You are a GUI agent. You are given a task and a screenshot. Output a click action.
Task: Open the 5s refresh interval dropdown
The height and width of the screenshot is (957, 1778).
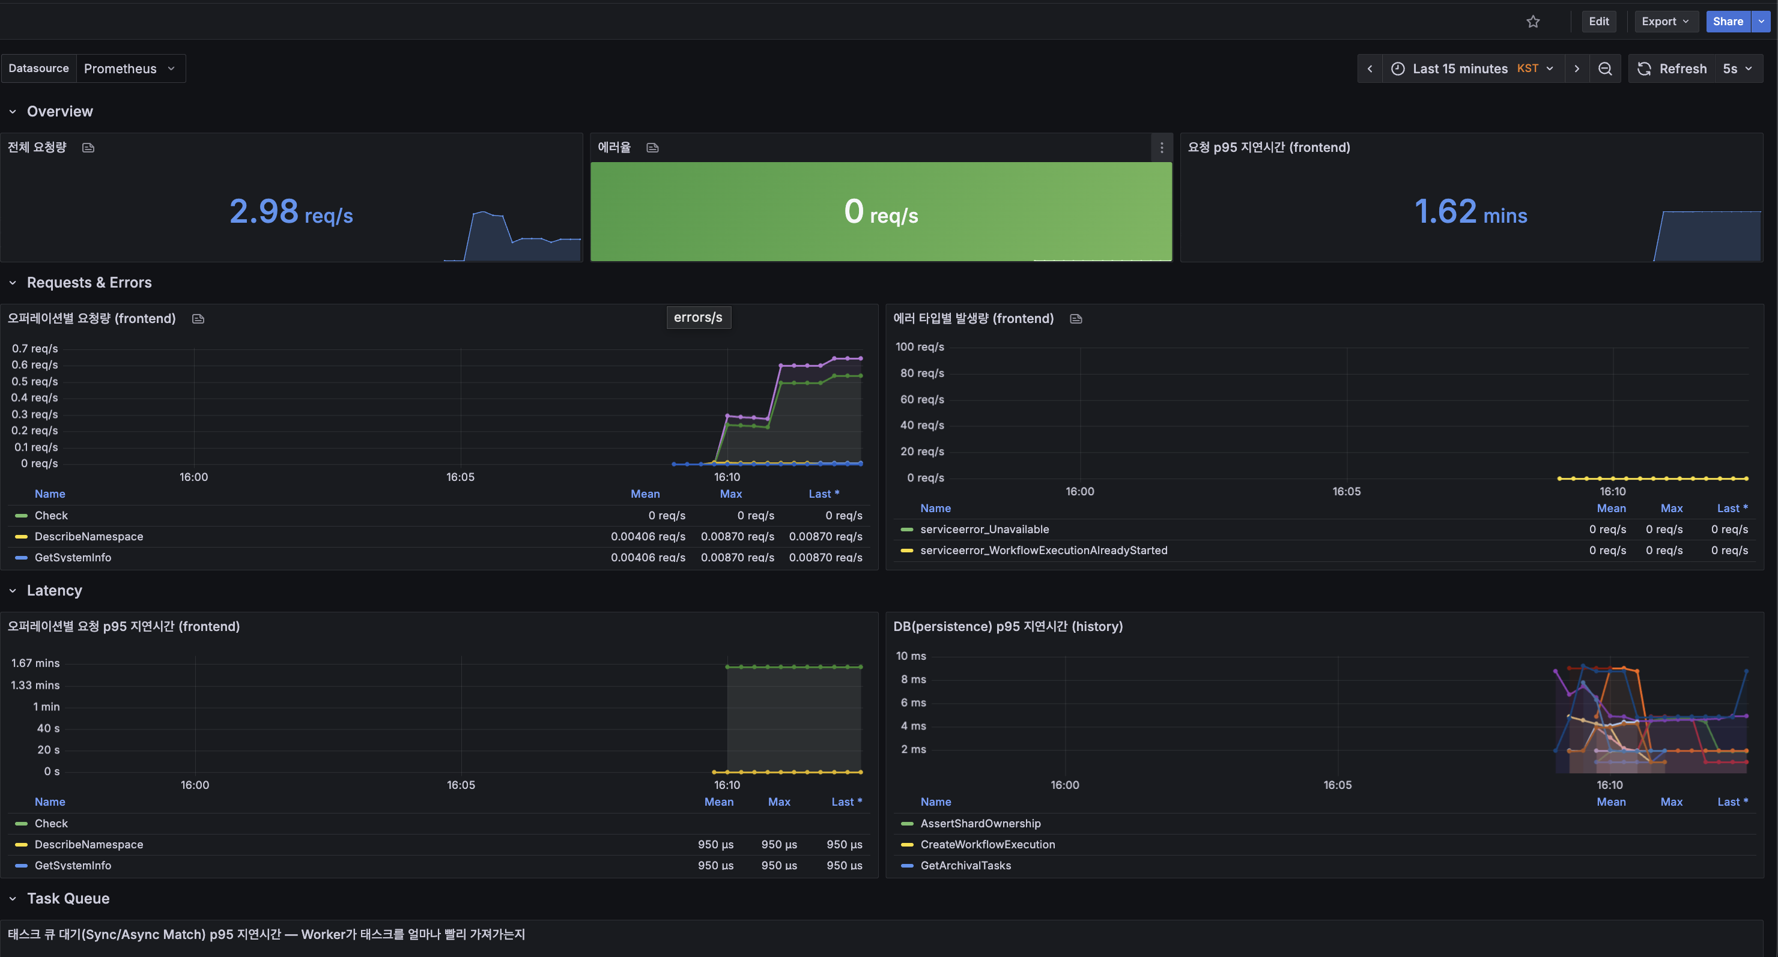[x=1739, y=68]
